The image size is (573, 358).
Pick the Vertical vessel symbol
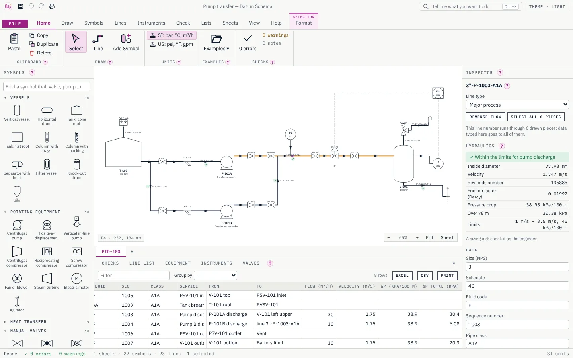pos(17,113)
